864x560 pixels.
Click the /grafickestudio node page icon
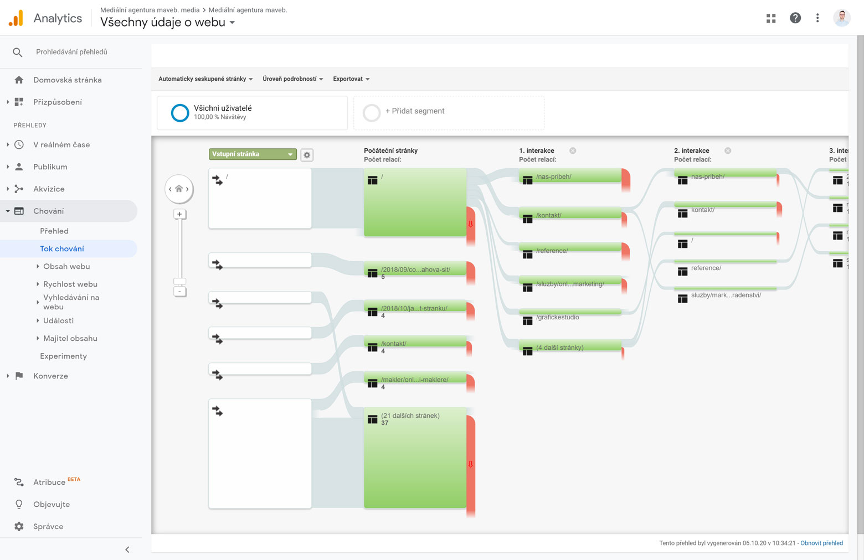tap(527, 320)
